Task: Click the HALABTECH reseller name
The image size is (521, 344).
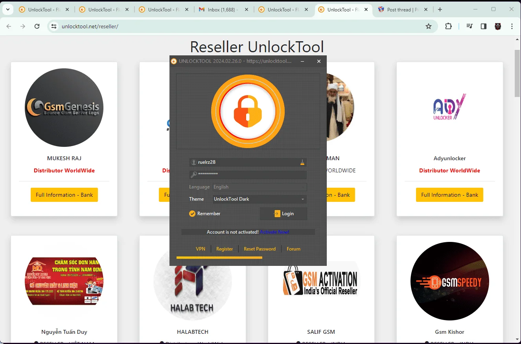Action: [193, 332]
